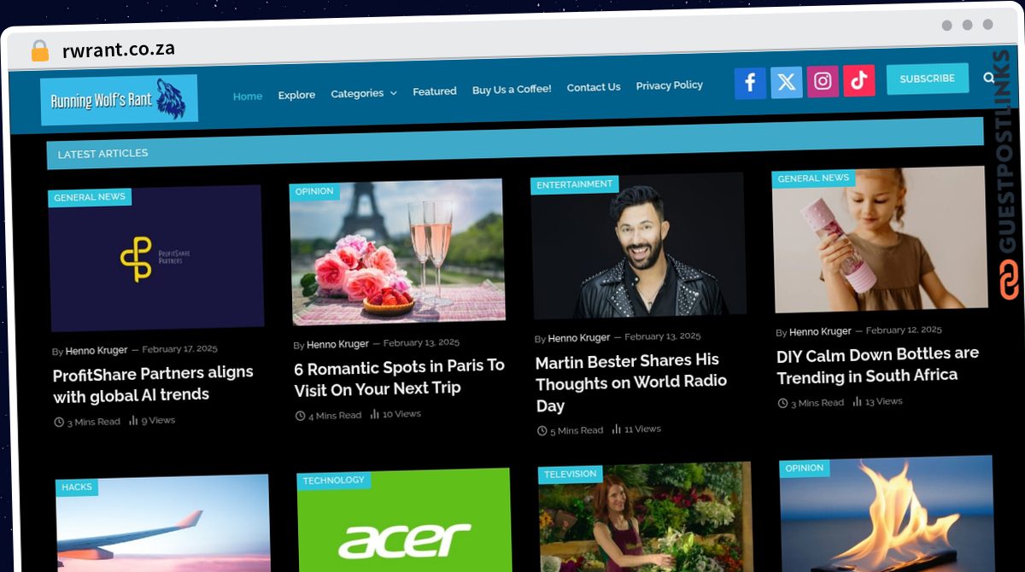Click the ENTERTAINMENT category tag
Viewport: 1025px width, 572px height.
click(x=574, y=184)
